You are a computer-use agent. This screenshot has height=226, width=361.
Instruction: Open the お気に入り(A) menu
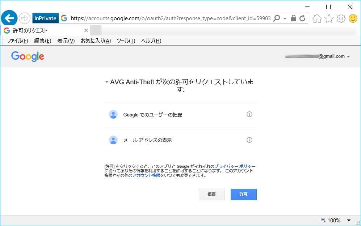(96, 41)
